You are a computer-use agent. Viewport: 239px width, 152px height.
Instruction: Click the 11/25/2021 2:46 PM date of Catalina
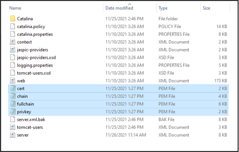tap(124, 19)
